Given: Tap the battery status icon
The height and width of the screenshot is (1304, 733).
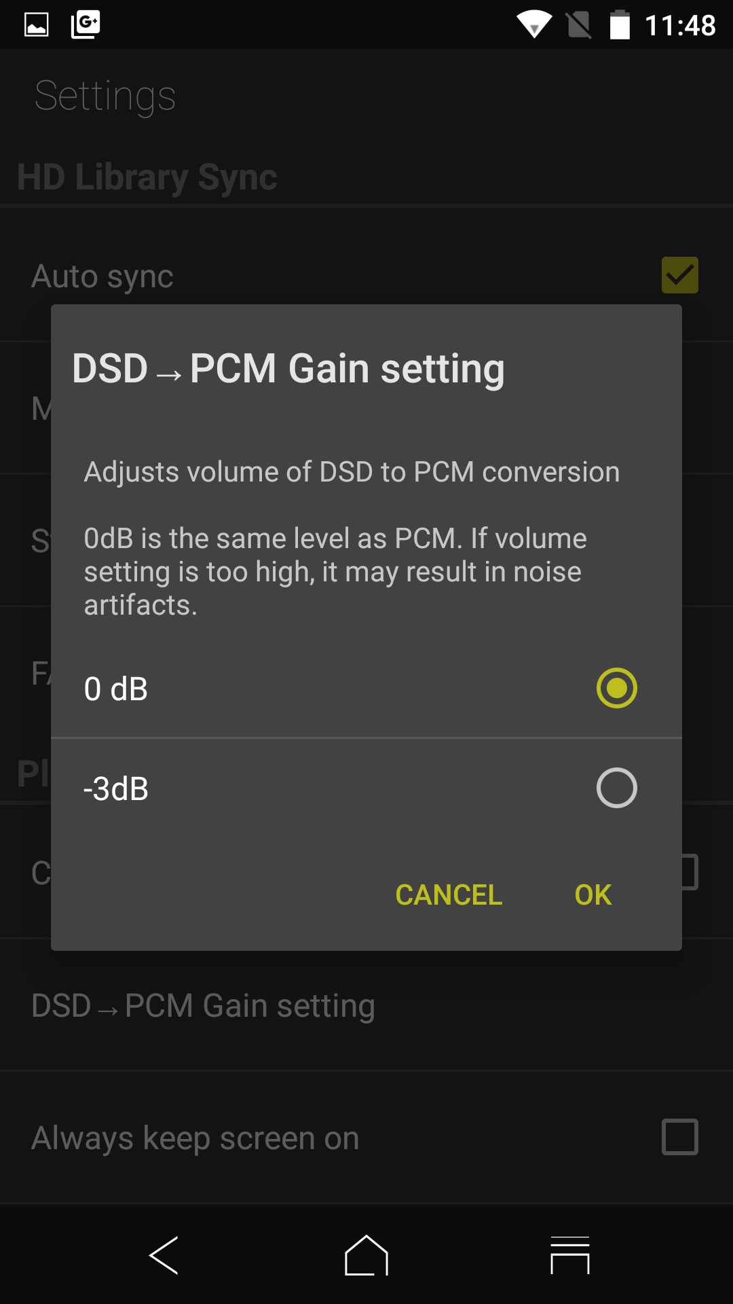Looking at the screenshot, I should [x=619, y=25].
